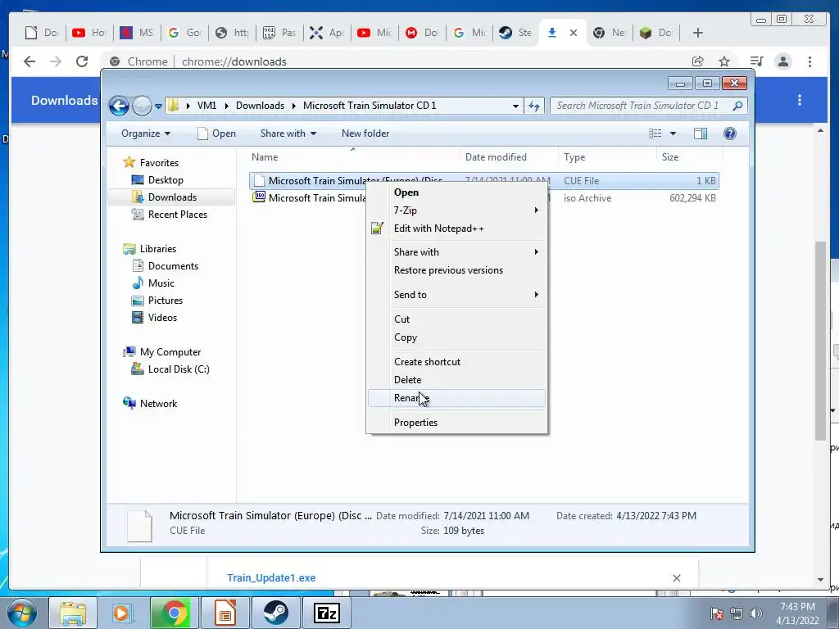This screenshot has width=839, height=629.
Task: Open recent locations dropdown arrow
Action: pos(158,106)
